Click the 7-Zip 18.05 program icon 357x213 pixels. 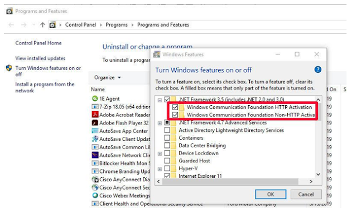coord(95,107)
